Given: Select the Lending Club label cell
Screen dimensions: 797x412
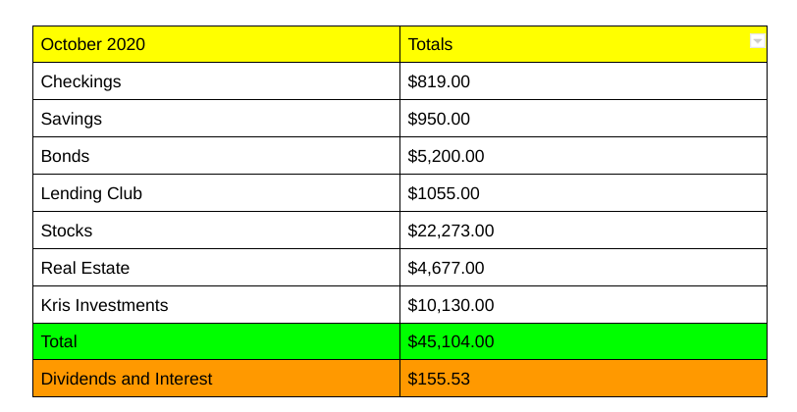Looking at the screenshot, I should [91, 194].
